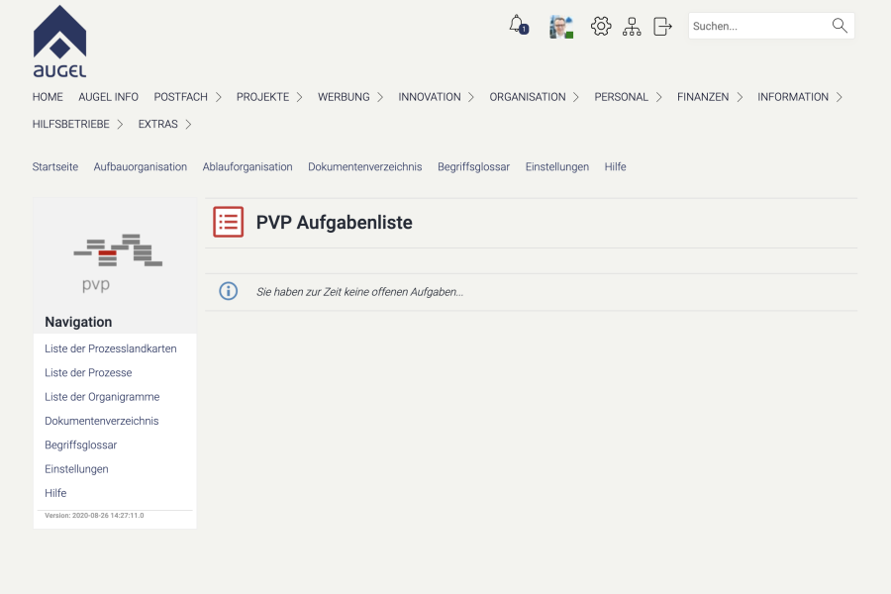Image resolution: width=891 pixels, height=594 pixels.
Task: Click the pvp logo in sidebar
Action: tap(117, 262)
